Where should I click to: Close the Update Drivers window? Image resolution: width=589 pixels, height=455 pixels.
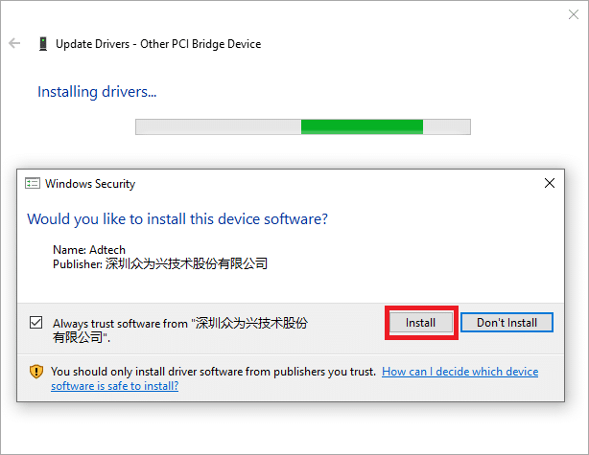[x=574, y=14]
